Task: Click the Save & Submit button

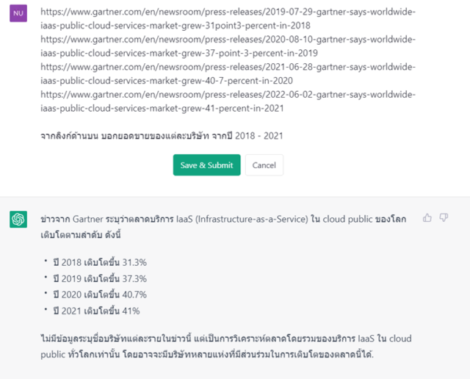Action: point(206,165)
